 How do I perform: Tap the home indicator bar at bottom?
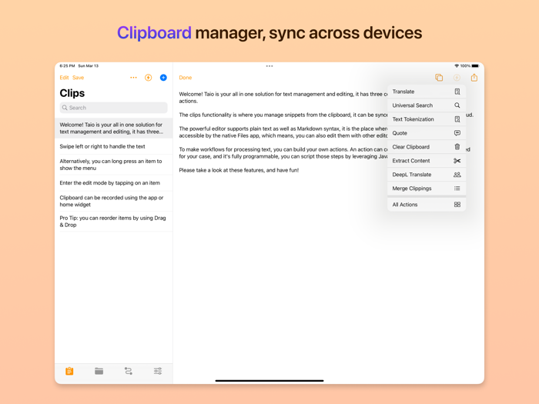click(269, 381)
